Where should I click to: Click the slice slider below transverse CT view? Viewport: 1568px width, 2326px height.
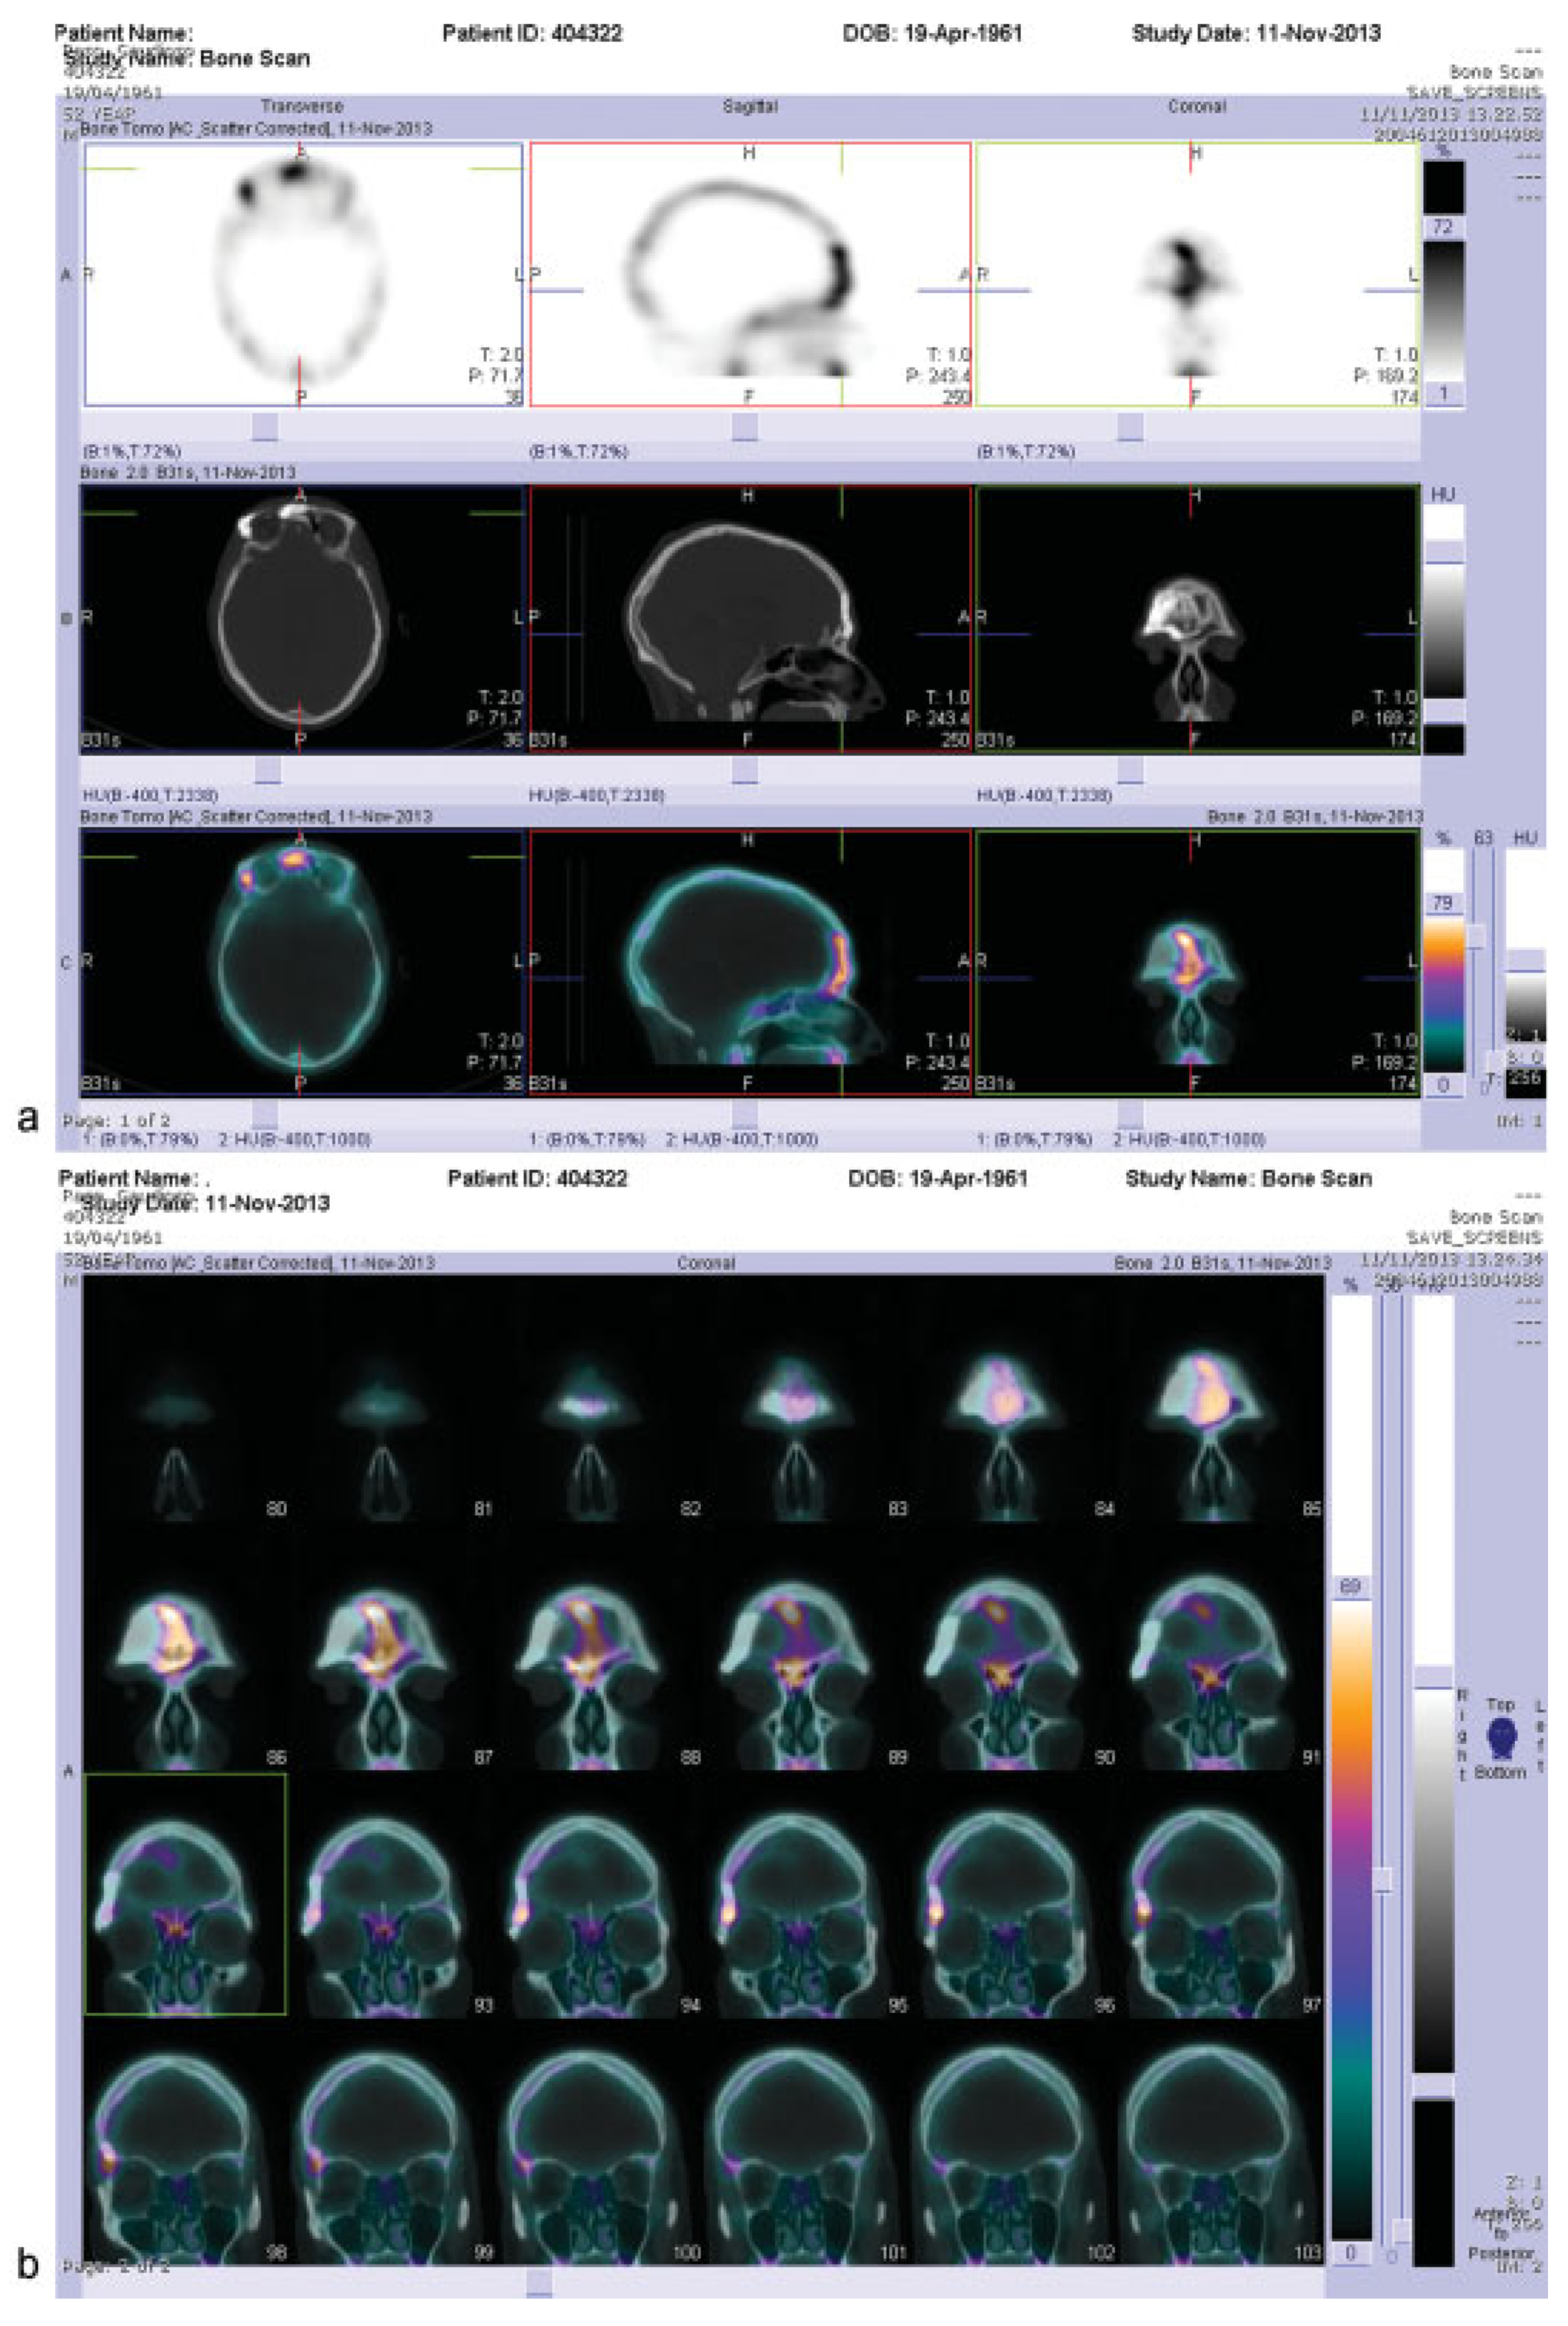click(269, 770)
